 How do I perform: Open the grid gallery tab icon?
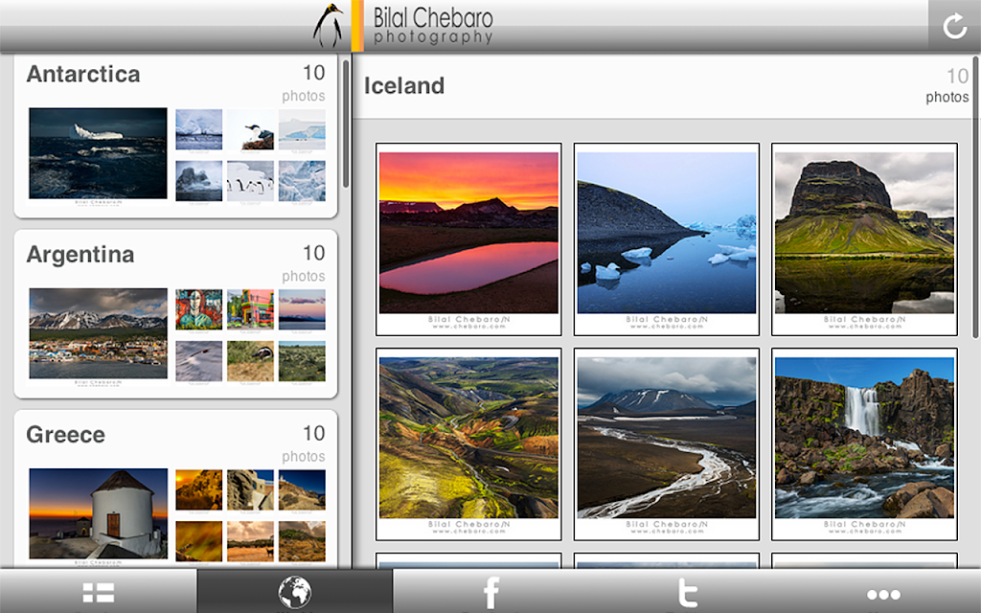99,592
